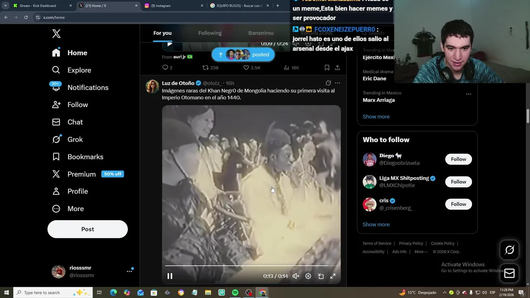Screen dimensions: 530x298
Task: Open the Explore page
Action: tap(71, 70)
